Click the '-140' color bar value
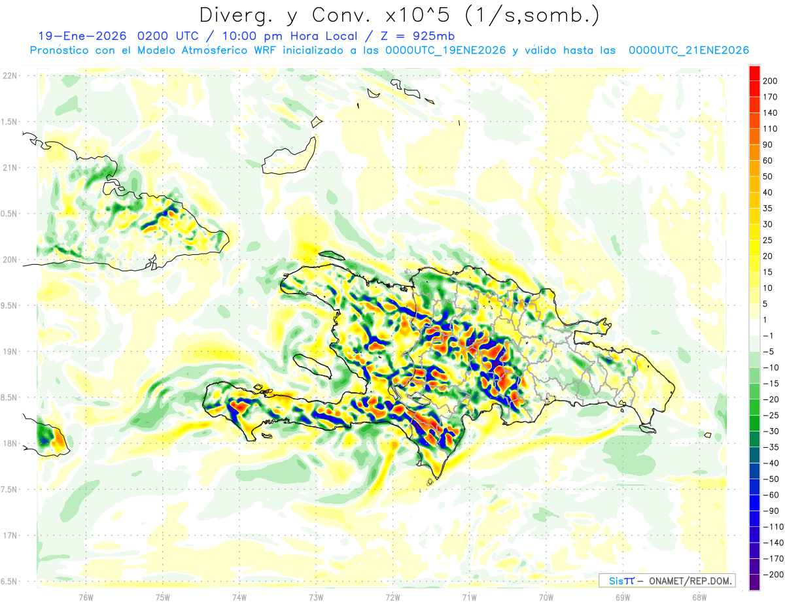Image resolution: width=785 pixels, height=606 pixels. pyautogui.click(x=773, y=543)
